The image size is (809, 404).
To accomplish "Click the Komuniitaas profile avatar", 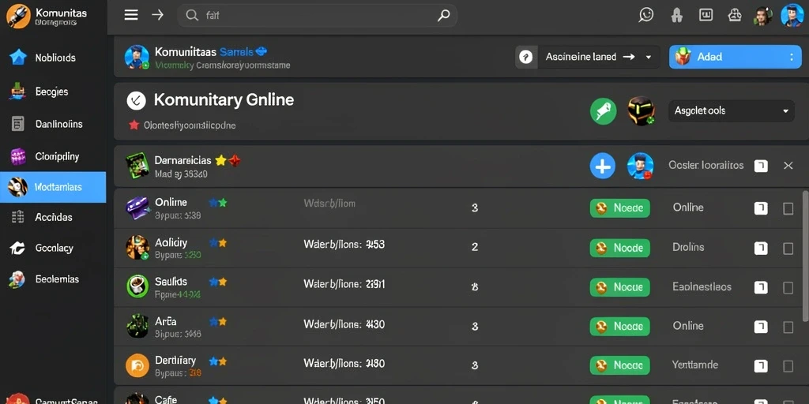I will (x=137, y=57).
